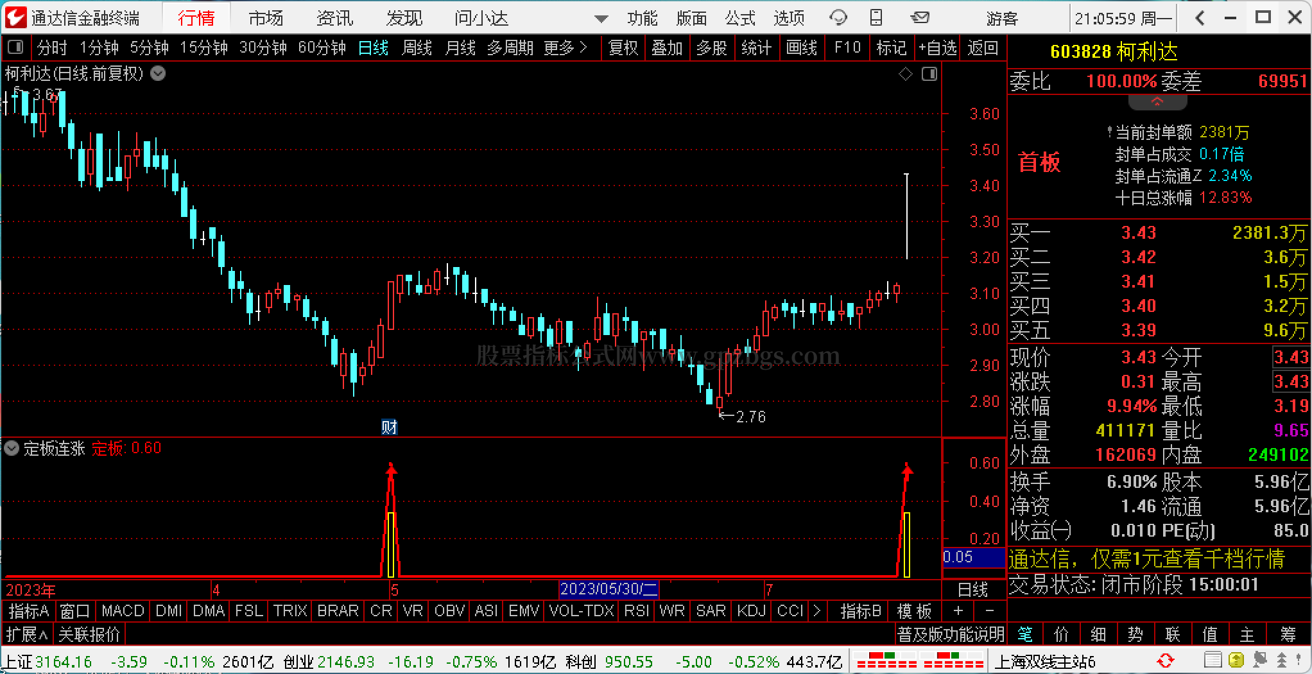Screen dimensions: 1312x674
Task: Expand the 扩展 panel
Action: pyautogui.click(x=27, y=635)
